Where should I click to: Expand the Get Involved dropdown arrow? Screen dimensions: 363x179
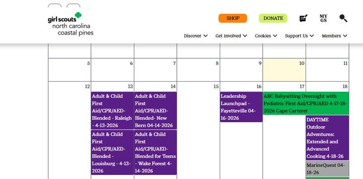[x=245, y=36]
